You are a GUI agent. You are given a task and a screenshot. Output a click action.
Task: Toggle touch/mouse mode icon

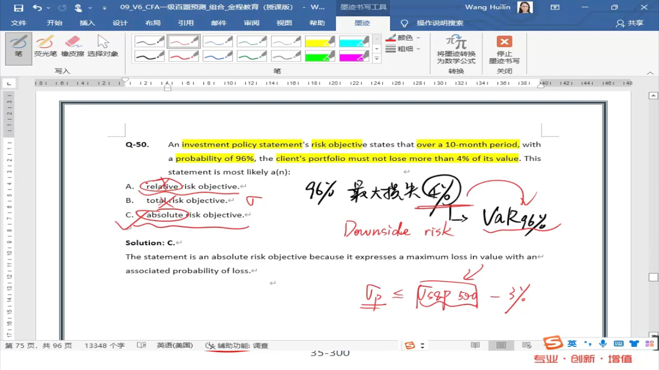78,7
